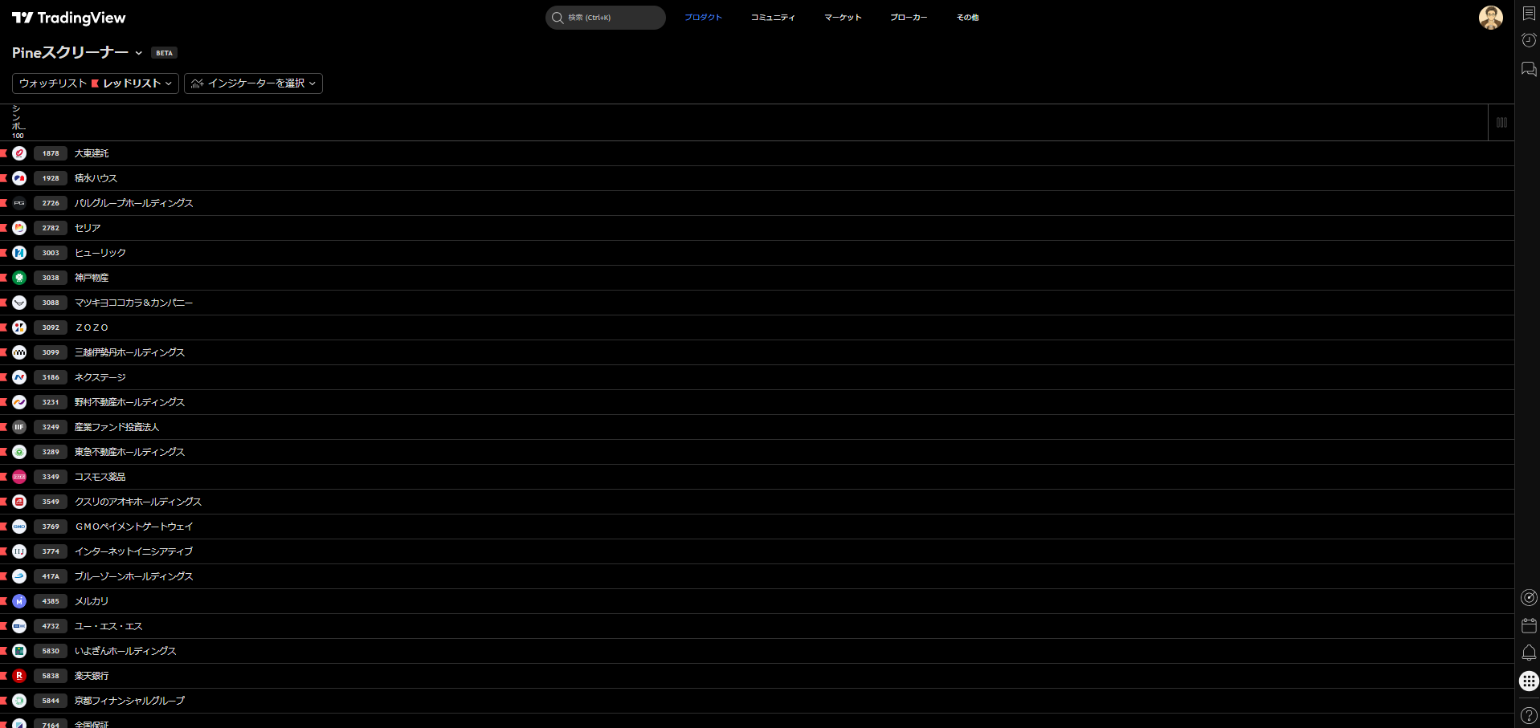This screenshot has width=1540, height=728.
Task: Click the 大東建託 company logo icon
Action: (19, 153)
